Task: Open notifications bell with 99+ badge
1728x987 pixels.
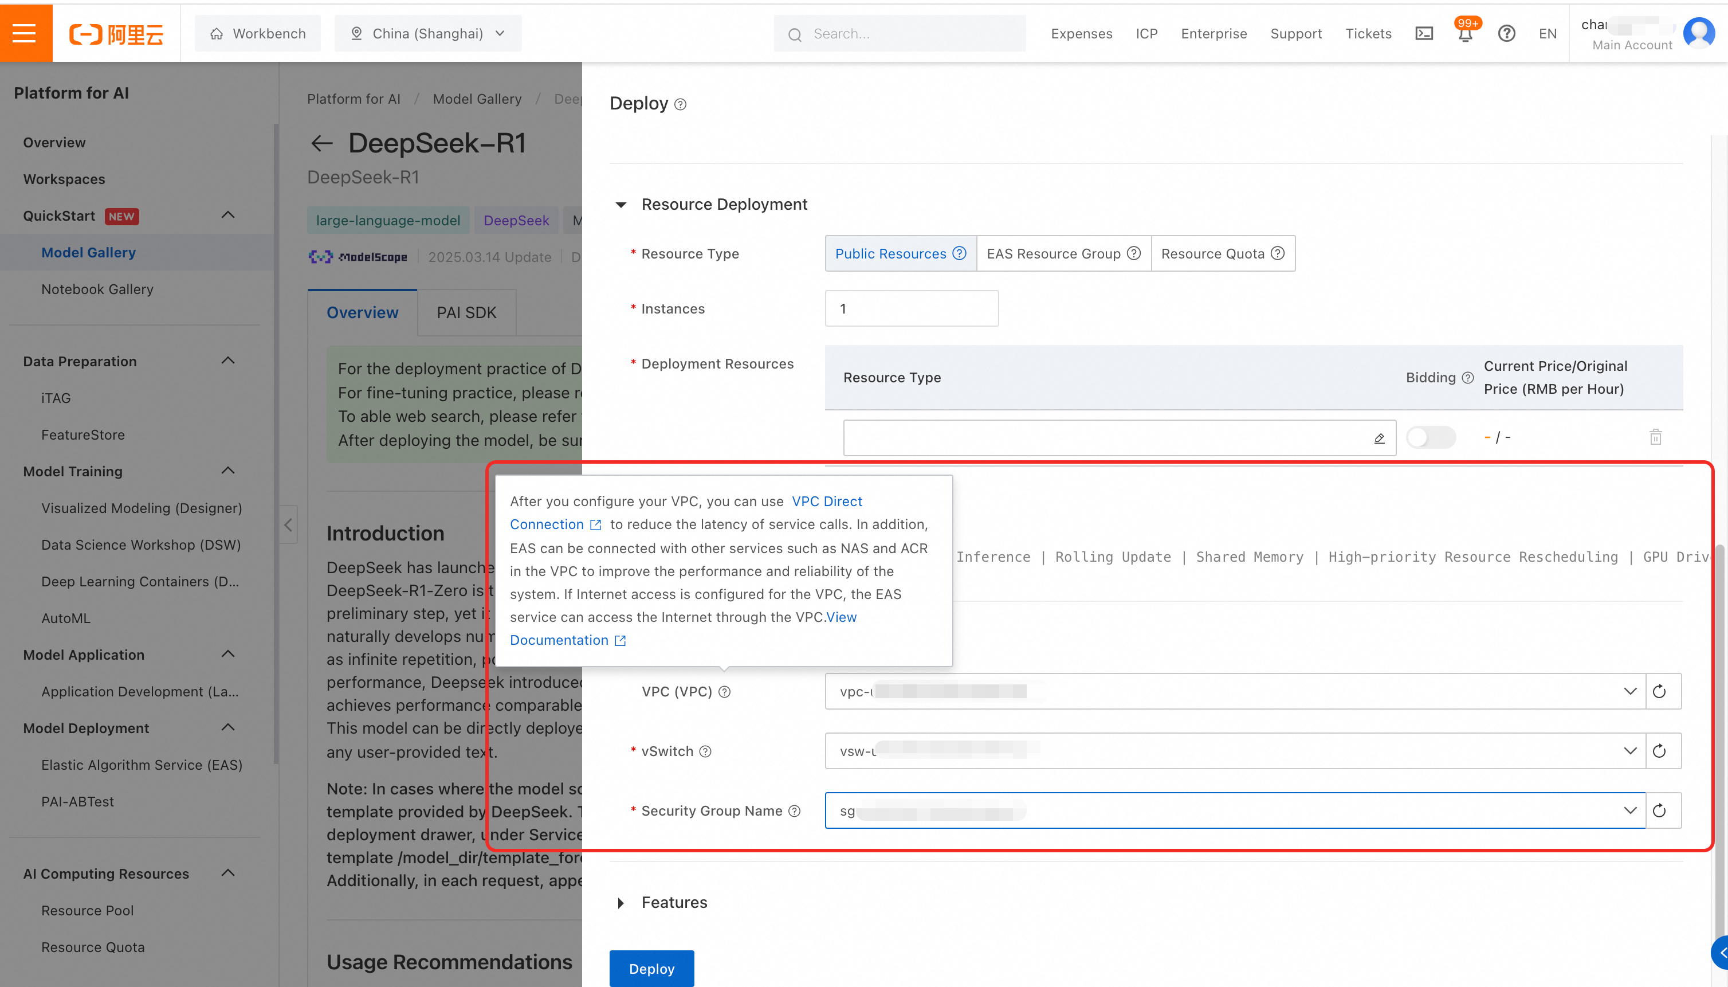Action: [x=1465, y=33]
